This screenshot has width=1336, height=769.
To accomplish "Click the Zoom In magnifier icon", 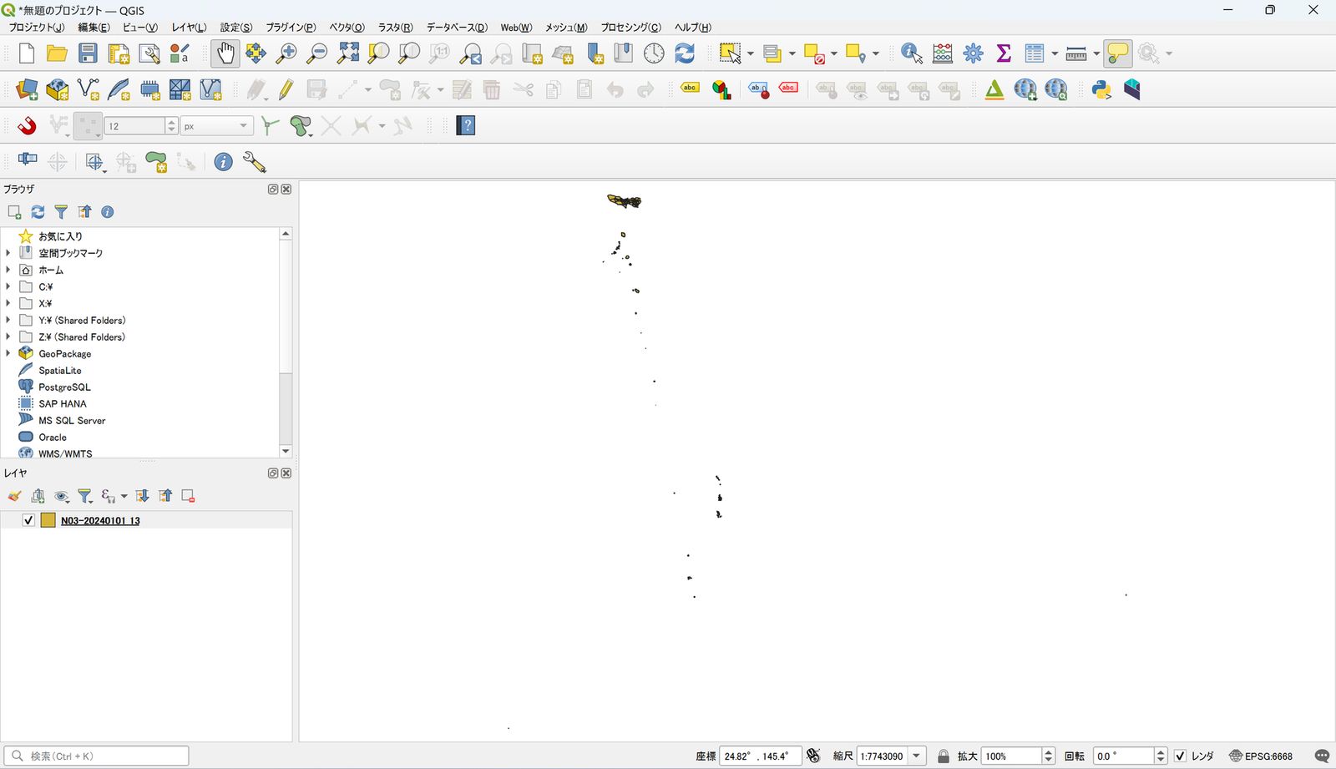I will tap(286, 53).
